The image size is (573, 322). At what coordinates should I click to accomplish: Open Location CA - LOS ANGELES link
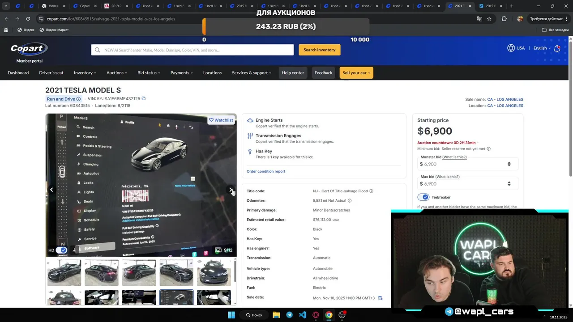(x=505, y=106)
